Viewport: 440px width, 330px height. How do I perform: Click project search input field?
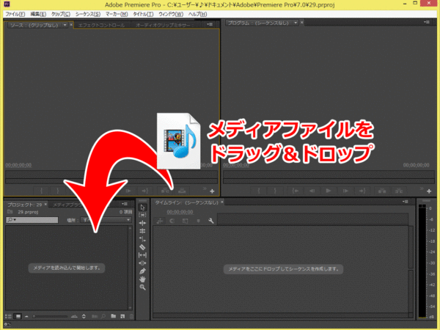(32, 220)
